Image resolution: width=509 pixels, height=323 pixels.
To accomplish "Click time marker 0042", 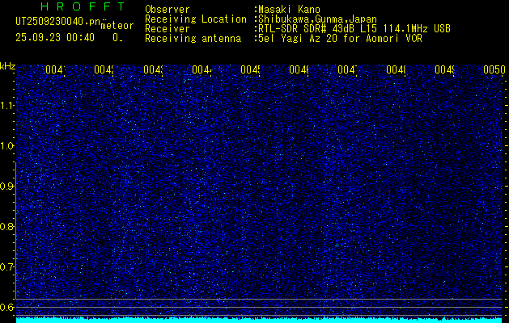I will point(104,69).
